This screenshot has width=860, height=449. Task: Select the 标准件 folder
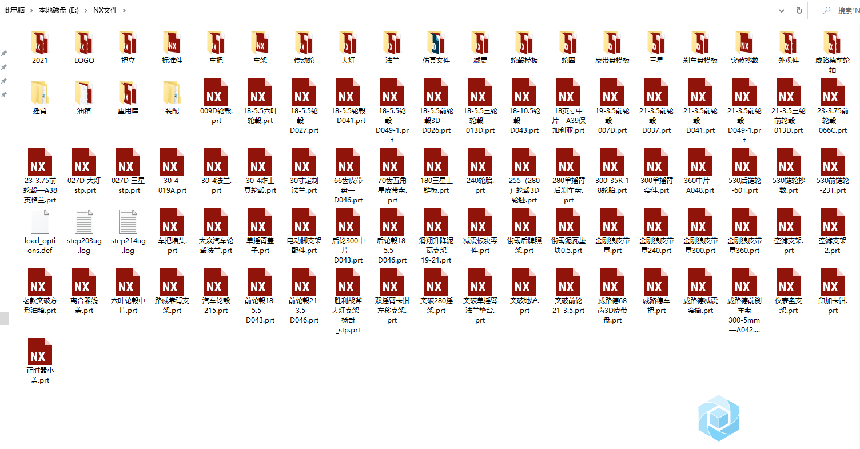click(172, 47)
